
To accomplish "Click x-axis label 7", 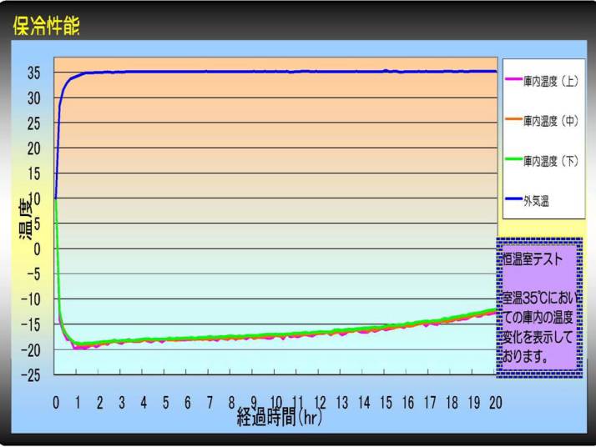I will [x=210, y=403].
